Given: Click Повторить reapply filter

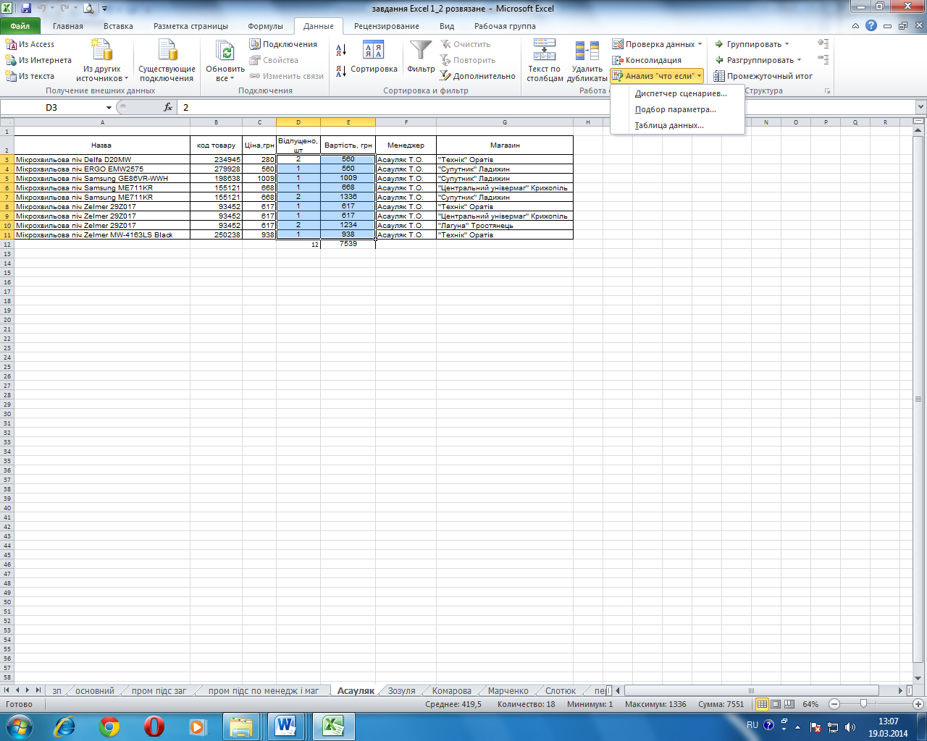Looking at the screenshot, I should (x=468, y=60).
